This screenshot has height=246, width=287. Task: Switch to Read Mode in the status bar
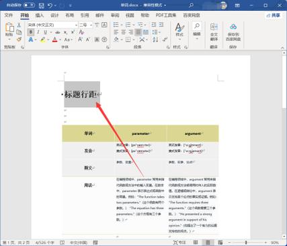coord(196,243)
